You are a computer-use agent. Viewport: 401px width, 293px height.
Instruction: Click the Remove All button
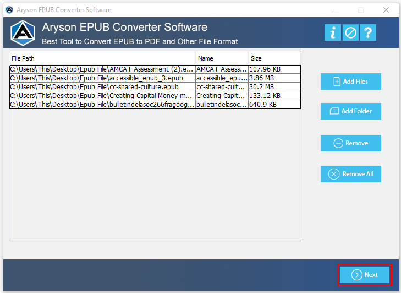click(350, 174)
